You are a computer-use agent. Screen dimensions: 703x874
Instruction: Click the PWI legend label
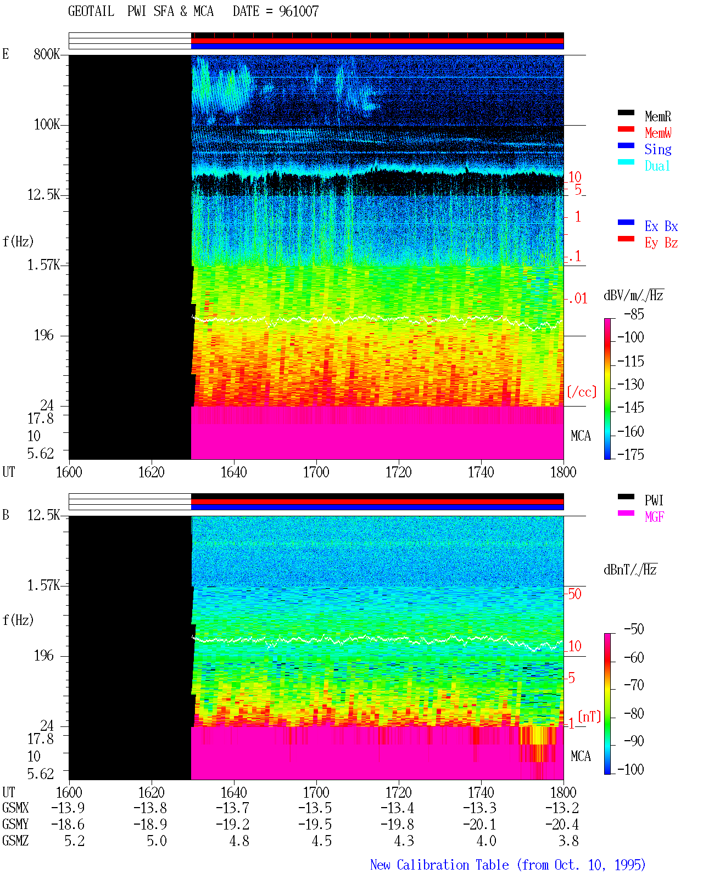point(654,500)
